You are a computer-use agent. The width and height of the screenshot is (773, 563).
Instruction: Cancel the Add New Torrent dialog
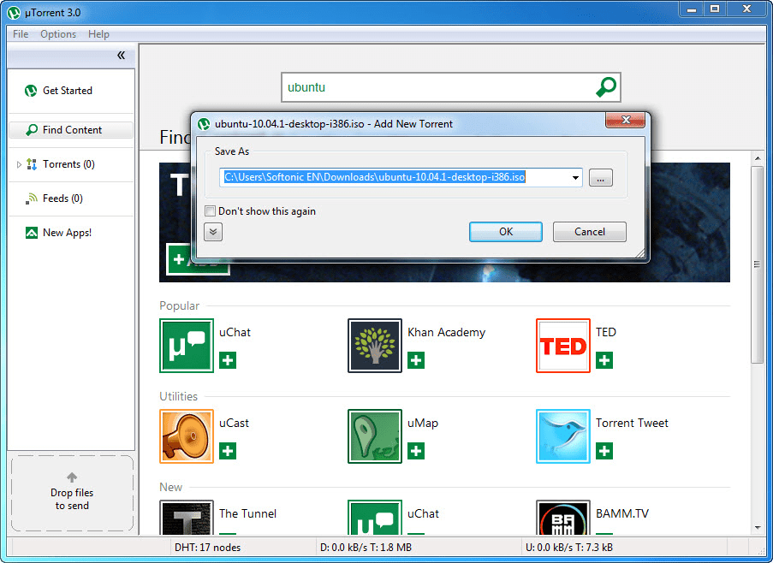[589, 231]
